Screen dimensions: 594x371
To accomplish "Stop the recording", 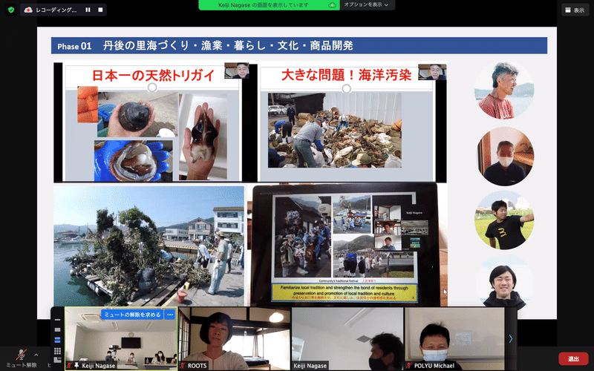I will click(x=100, y=10).
